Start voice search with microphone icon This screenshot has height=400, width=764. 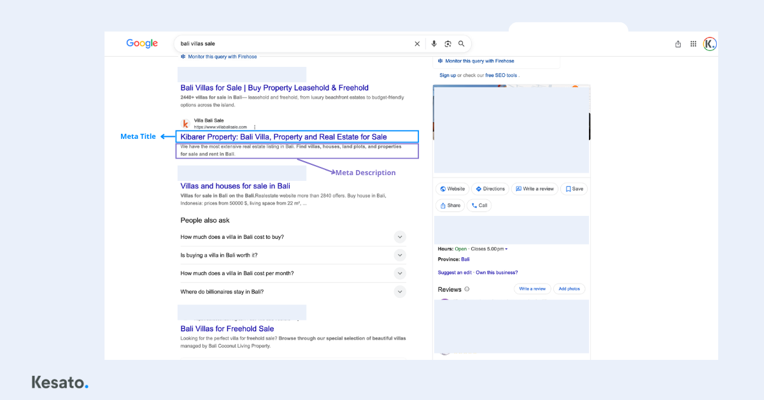(x=434, y=44)
